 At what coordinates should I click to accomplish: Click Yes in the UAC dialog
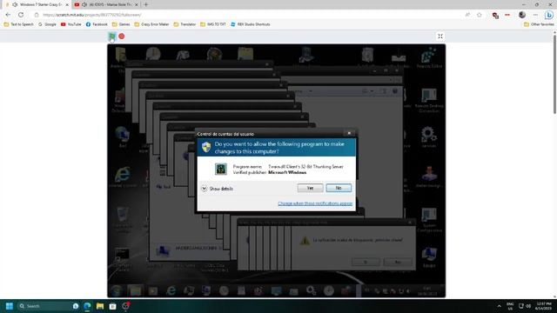coord(310,188)
